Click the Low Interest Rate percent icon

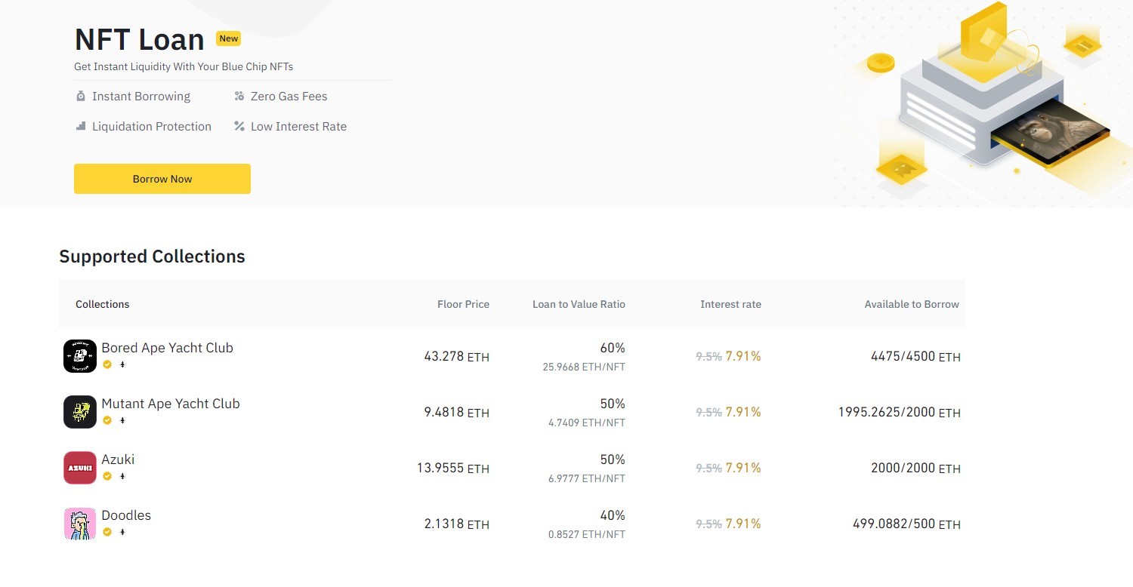pyautogui.click(x=239, y=126)
